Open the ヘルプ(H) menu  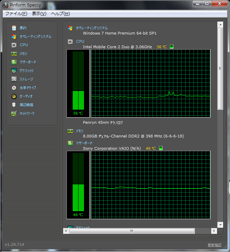click(x=60, y=14)
